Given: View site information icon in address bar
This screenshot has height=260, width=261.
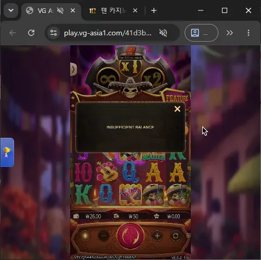Looking at the screenshot, I should (x=54, y=33).
